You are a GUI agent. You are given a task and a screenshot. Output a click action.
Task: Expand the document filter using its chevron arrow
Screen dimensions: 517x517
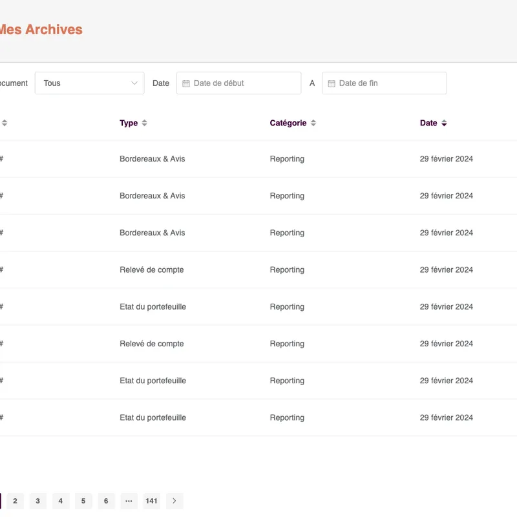click(134, 83)
